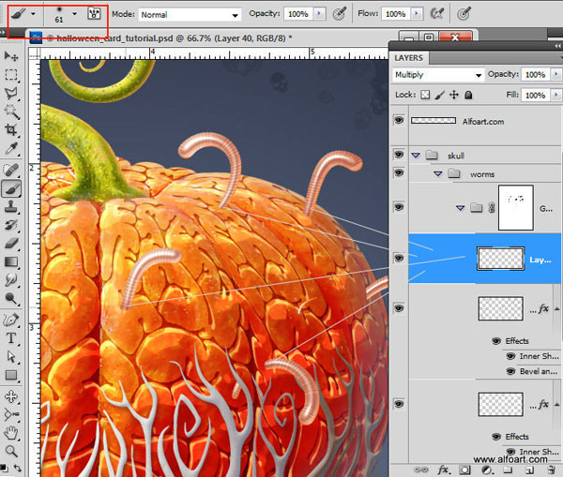Screen dimensions: 563x477
Task: Toggle the upper Inner Shadow effect visibility
Action: coord(510,356)
